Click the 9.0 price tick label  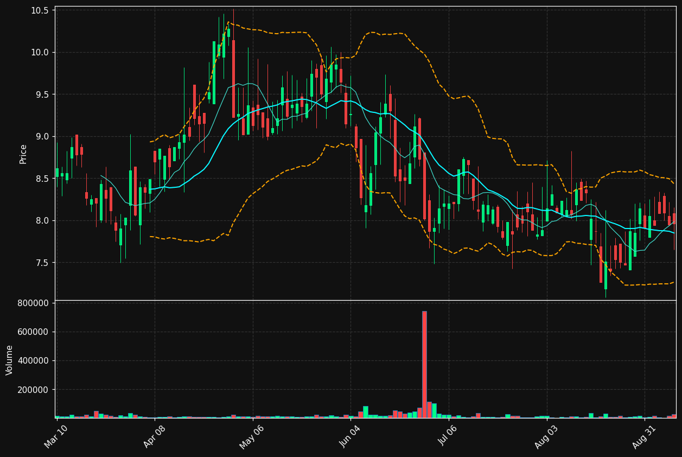click(42, 137)
